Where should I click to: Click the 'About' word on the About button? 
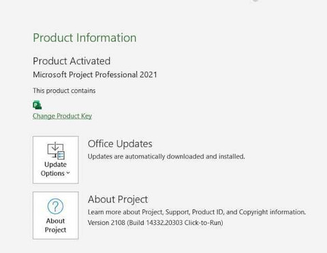click(55, 221)
